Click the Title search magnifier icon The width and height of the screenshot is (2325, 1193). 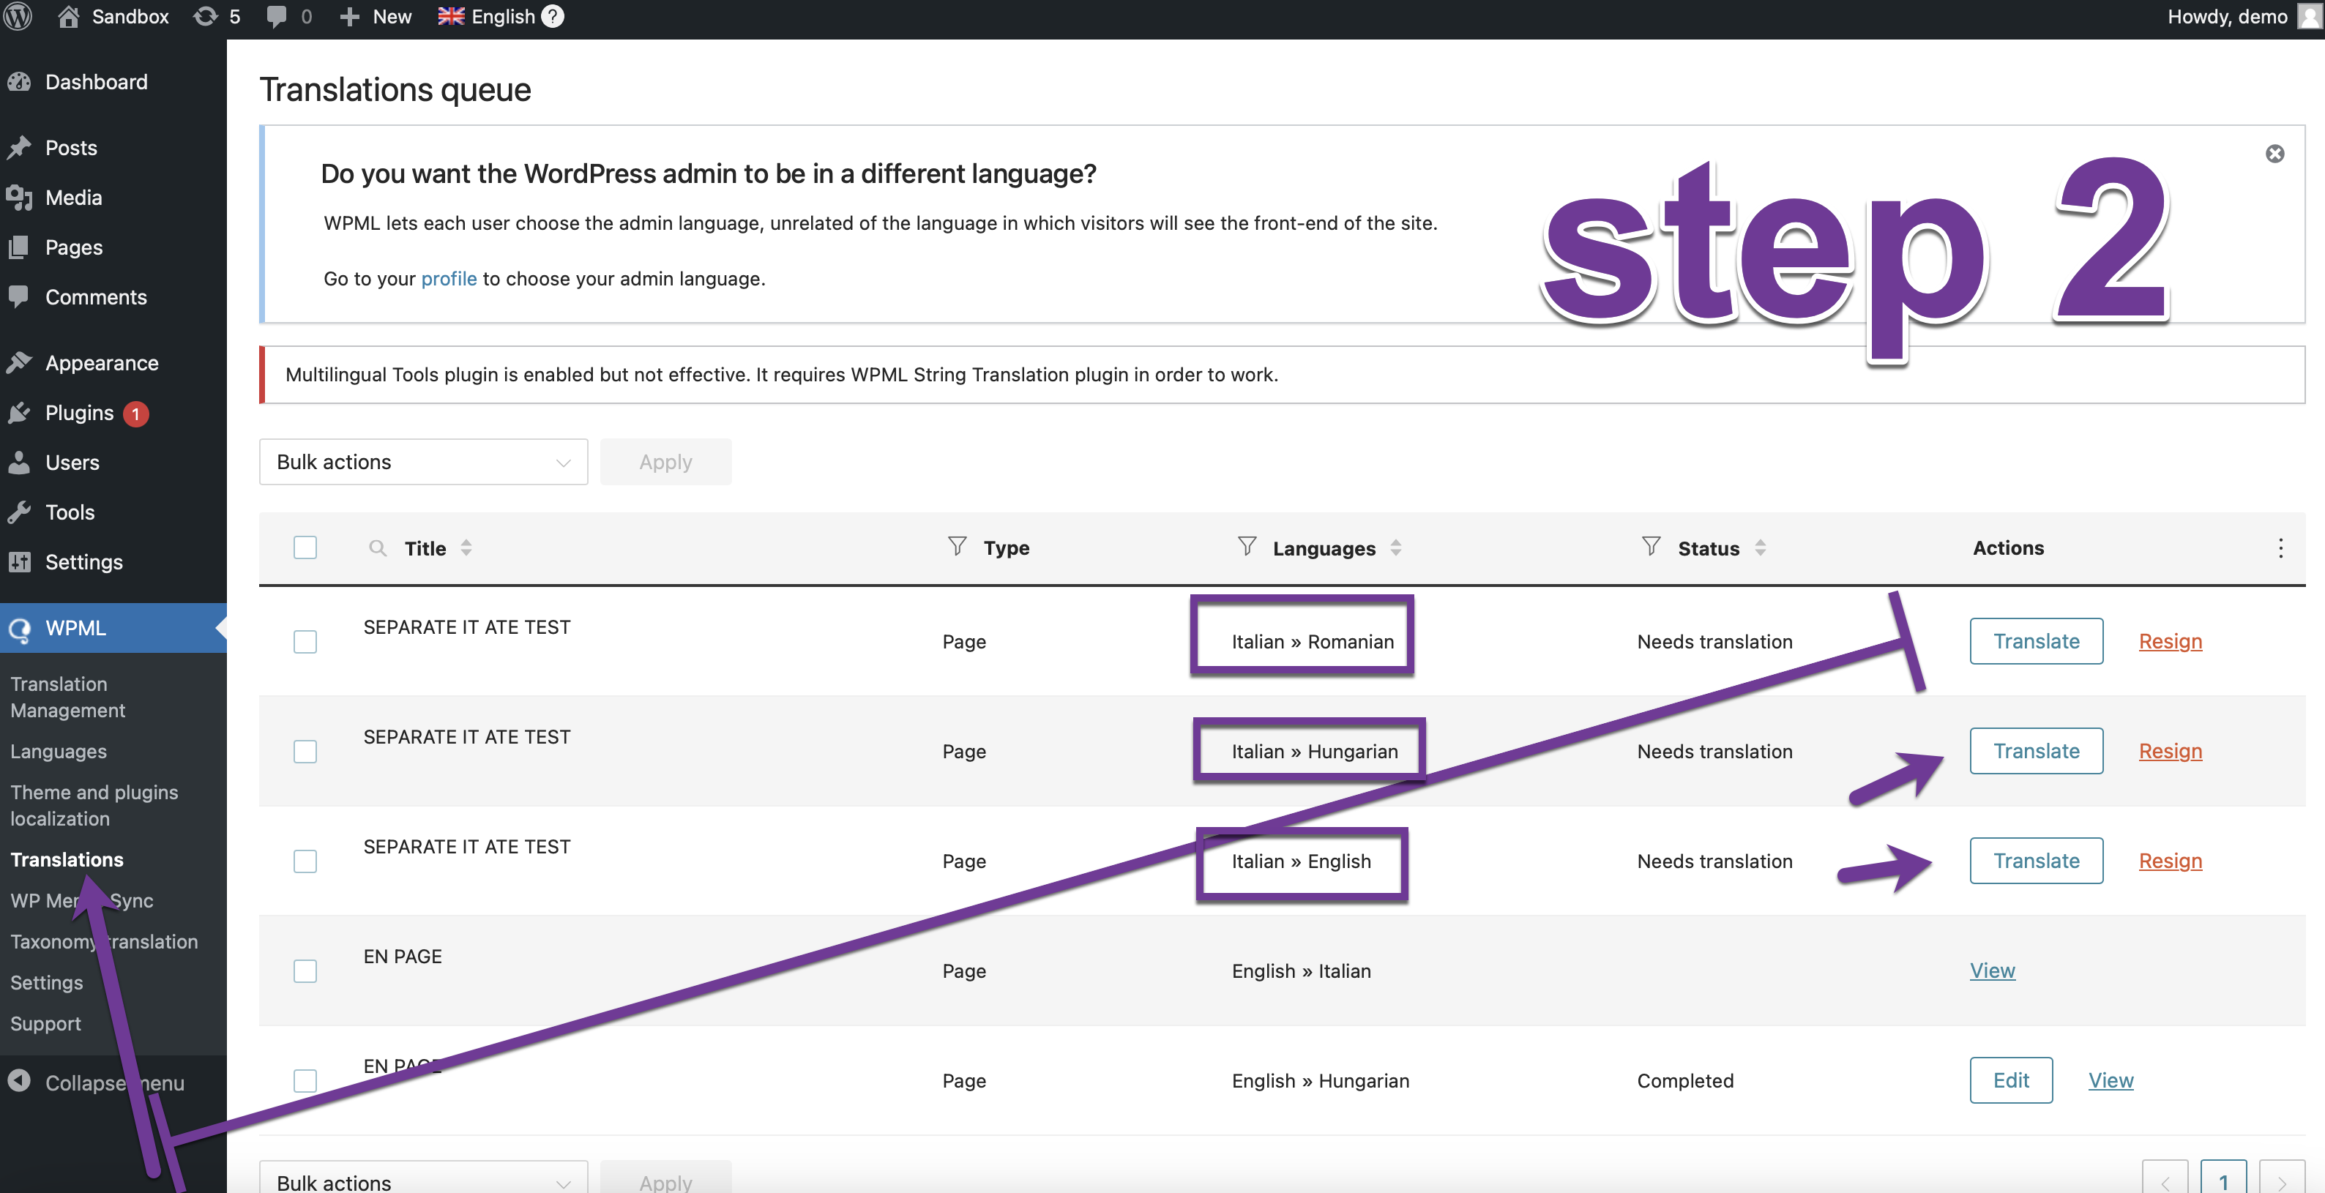coord(377,547)
